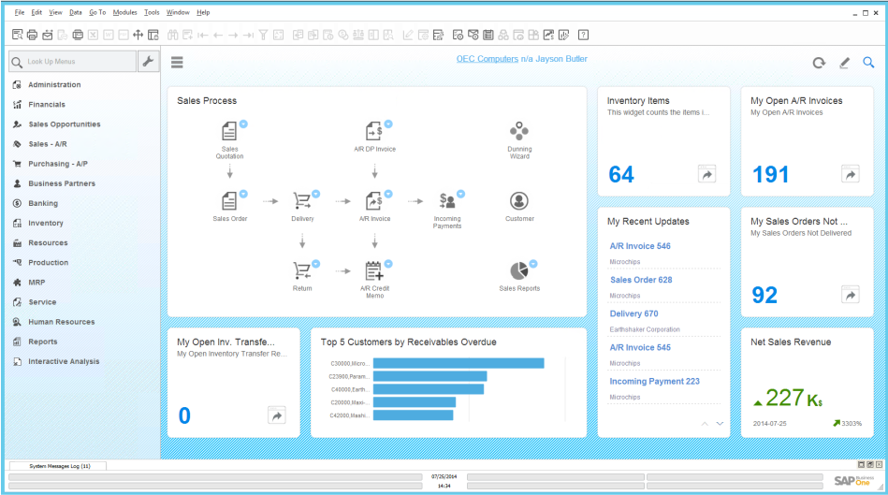Open the File menu

(x=20, y=12)
